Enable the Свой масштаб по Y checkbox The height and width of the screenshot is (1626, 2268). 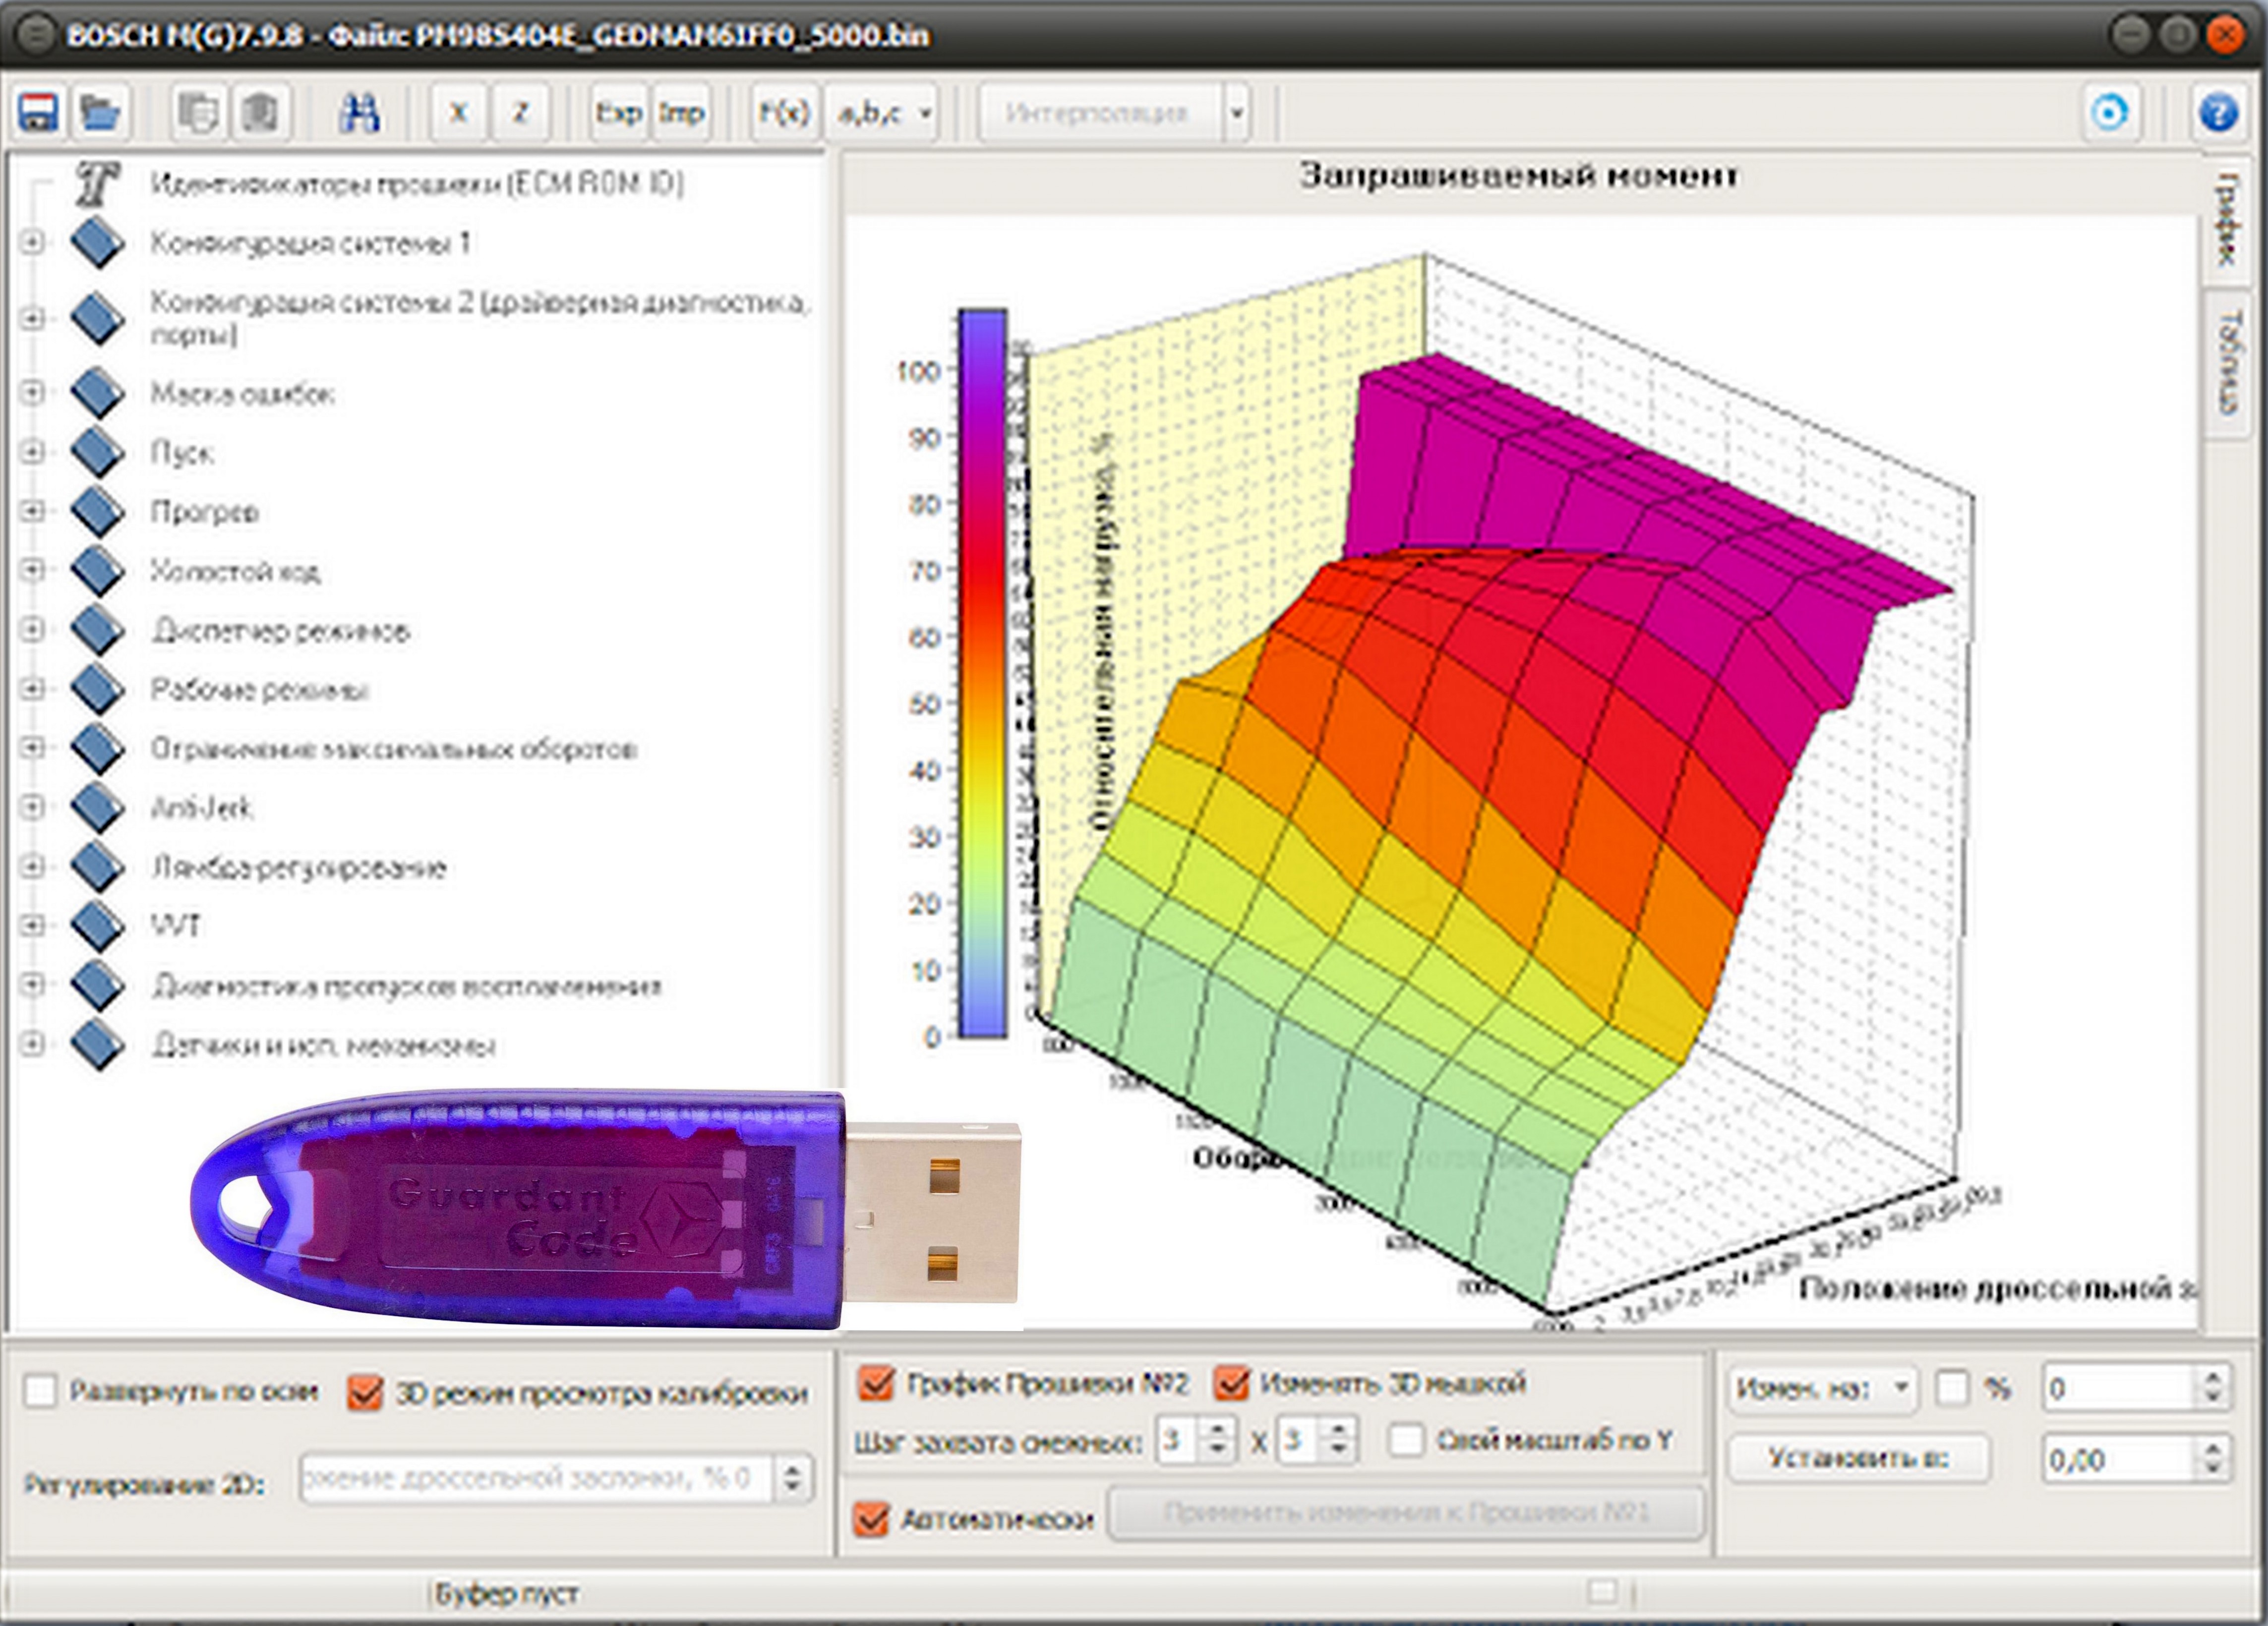1406,1440
